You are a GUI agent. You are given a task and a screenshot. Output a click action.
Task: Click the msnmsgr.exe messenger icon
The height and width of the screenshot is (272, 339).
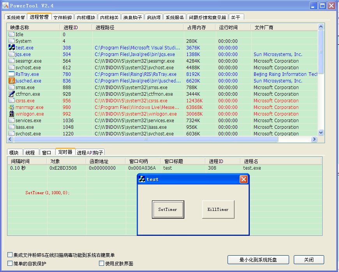[11, 107]
